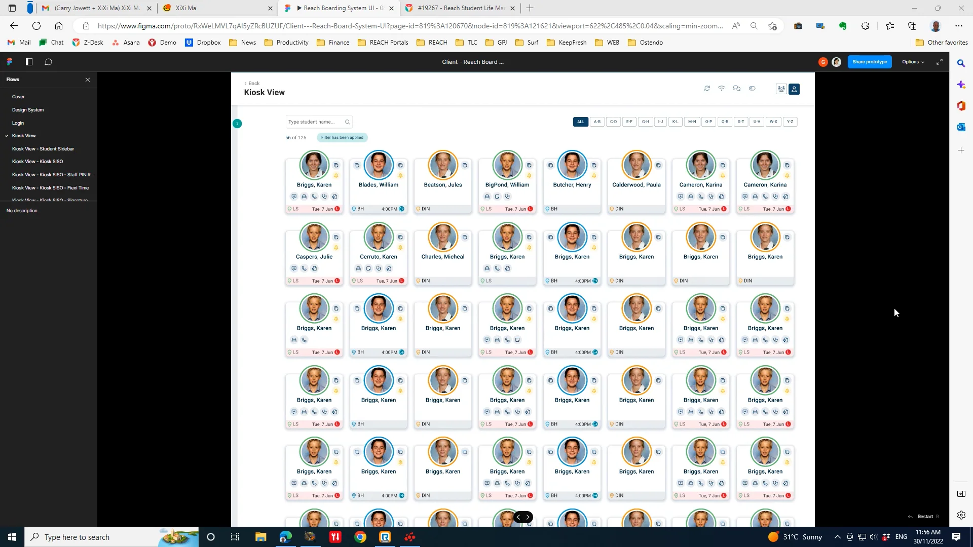Click the search magnifier in the student name field
973x547 pixels.
[348, 122]
